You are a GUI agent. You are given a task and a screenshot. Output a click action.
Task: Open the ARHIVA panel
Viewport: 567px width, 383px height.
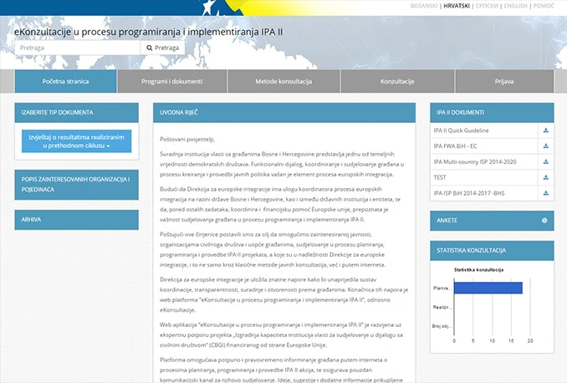76,220
